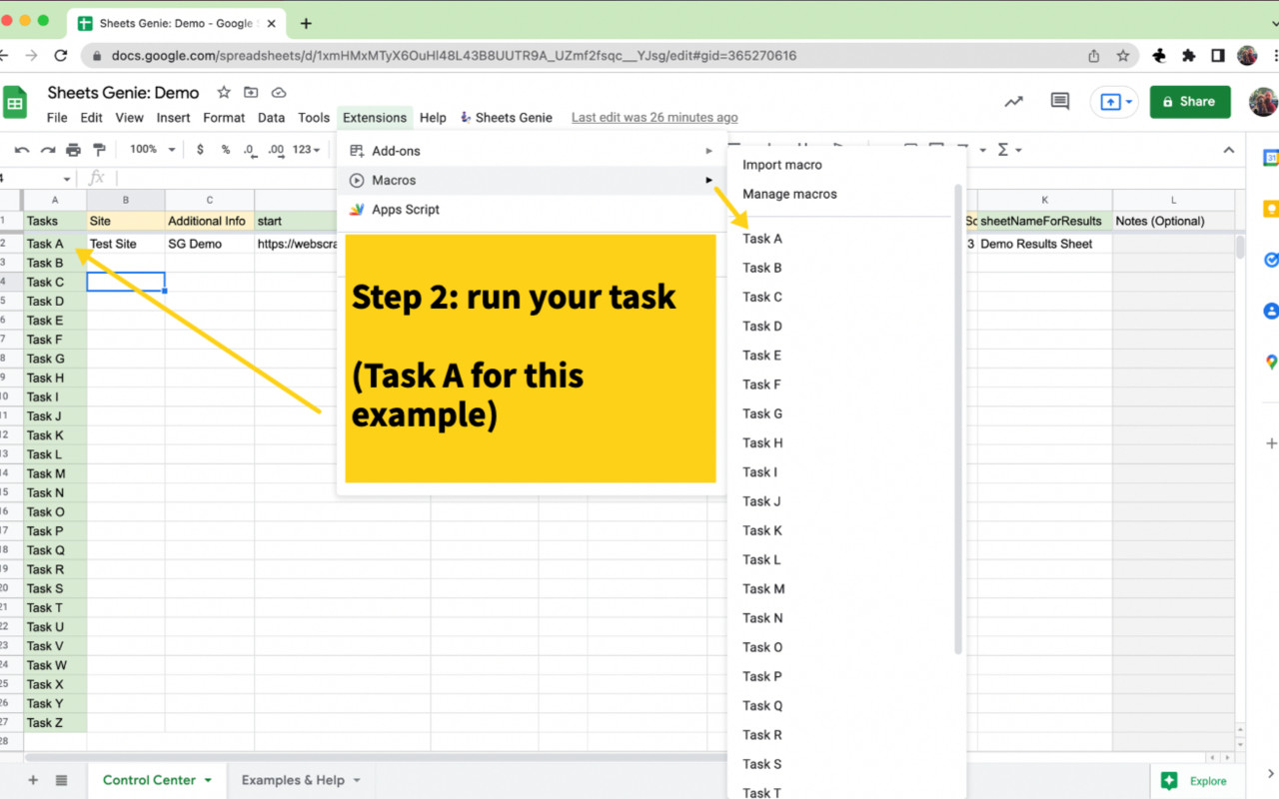
Task: Expand the side panel chevron at bottom right
Action: tap(1270, 773)
